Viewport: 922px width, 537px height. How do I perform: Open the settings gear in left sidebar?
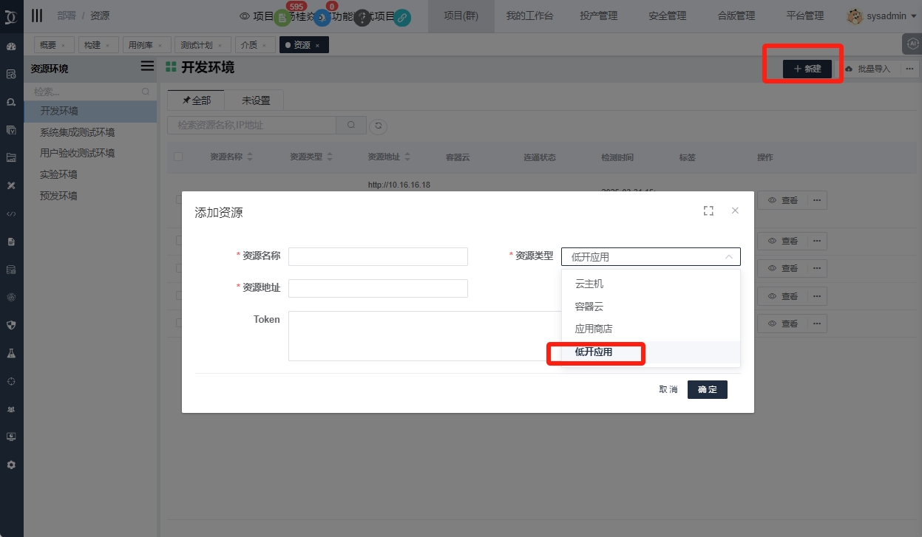point(11,465)
